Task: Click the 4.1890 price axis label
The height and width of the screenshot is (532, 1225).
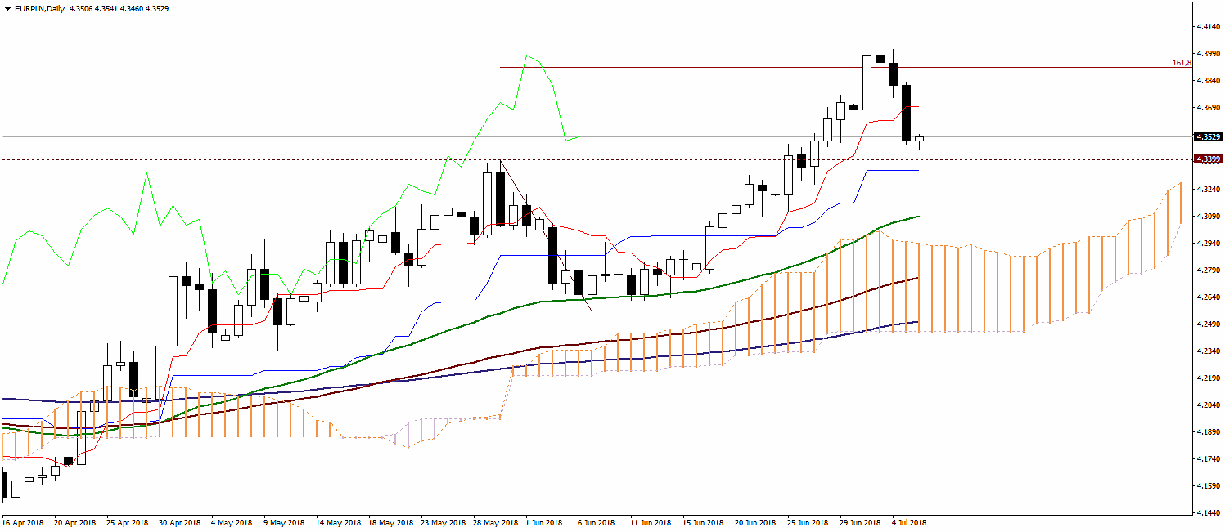Action: [x=1207, y=432]
